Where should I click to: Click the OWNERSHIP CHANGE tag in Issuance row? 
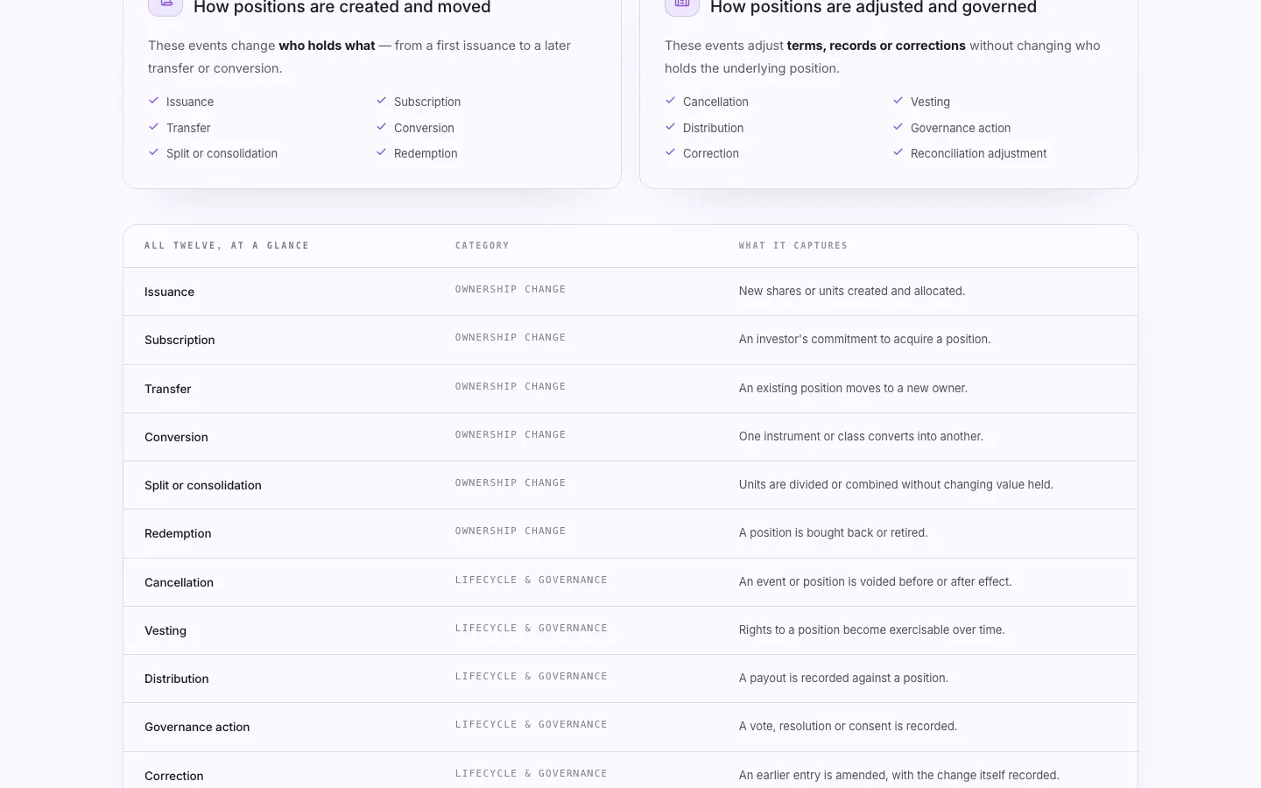point(511,289)
